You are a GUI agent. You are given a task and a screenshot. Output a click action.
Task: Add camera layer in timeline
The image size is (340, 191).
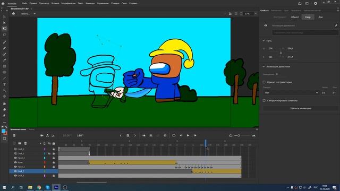(x=42, y=136)
